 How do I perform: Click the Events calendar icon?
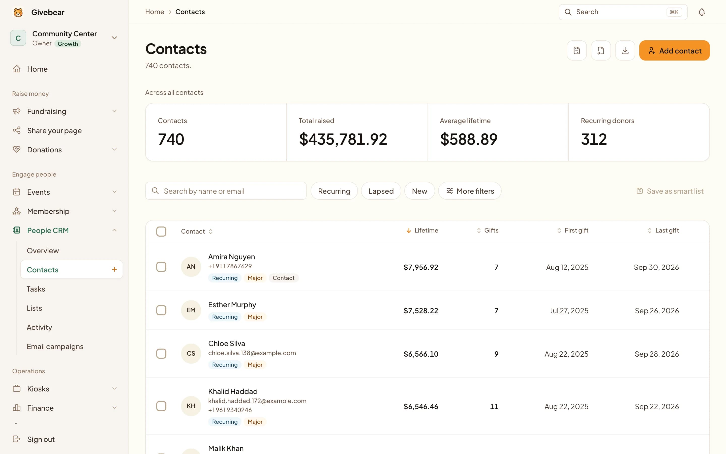pyautogui.click(x=16, y=192)
